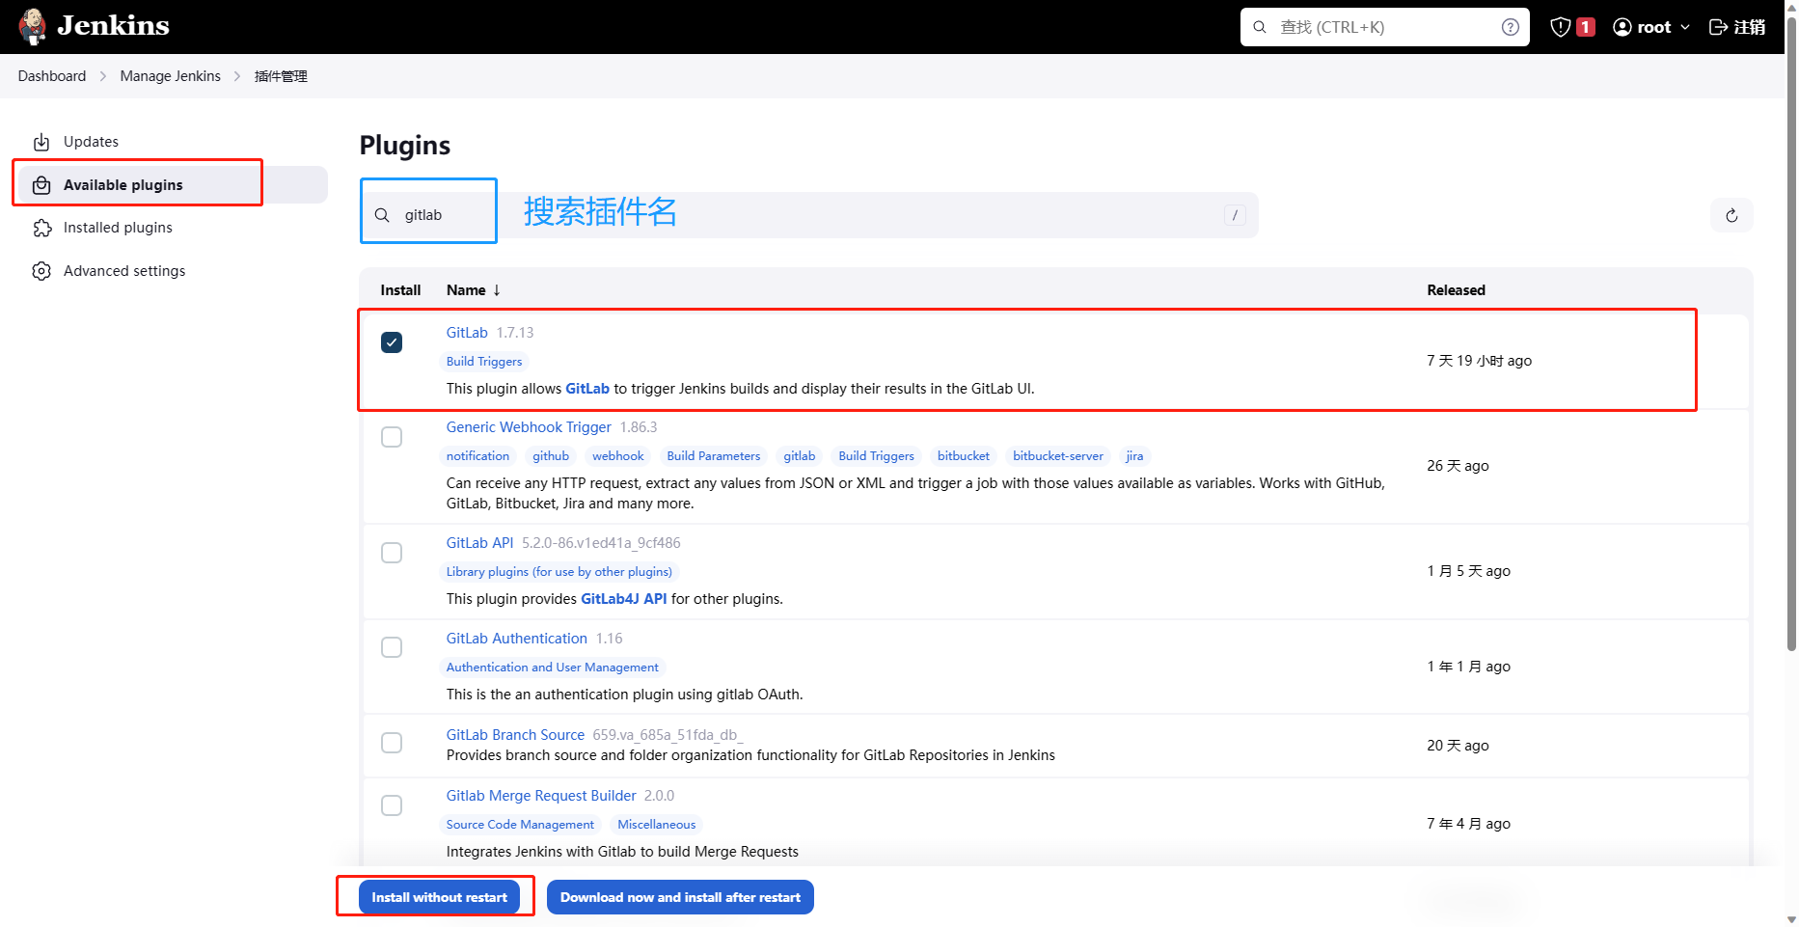The height and width of the screenshot is (927, 1799).
Task: Click the Miscellaneous tag
Action: 657,825
